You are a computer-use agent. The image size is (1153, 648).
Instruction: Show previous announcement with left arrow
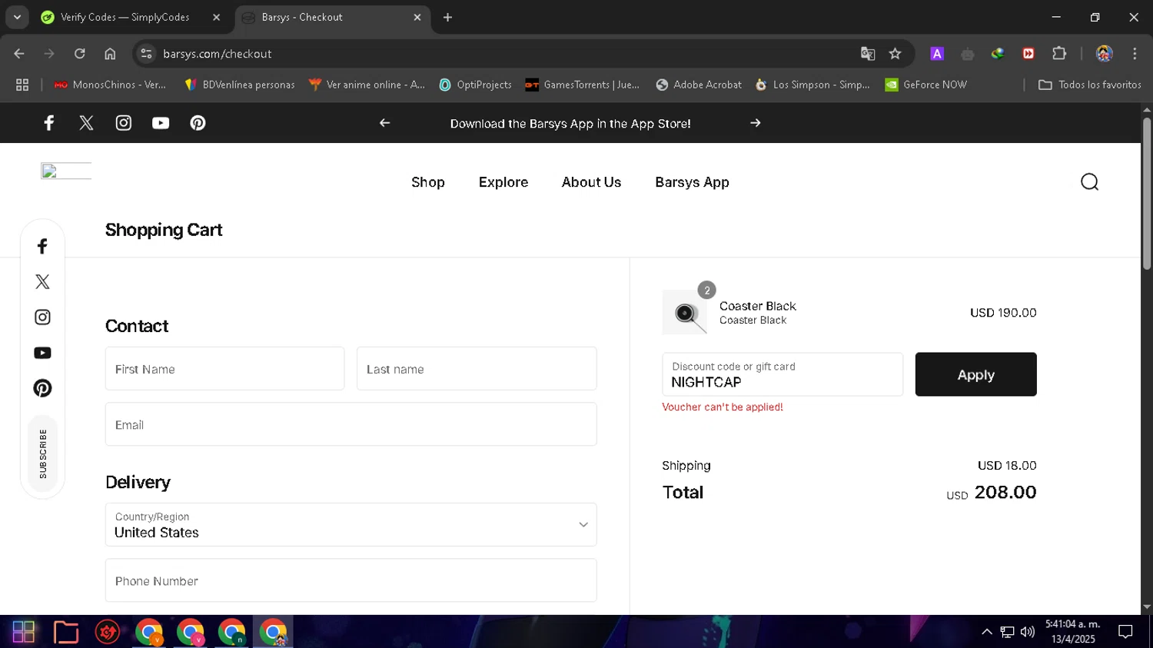tap(385, 123)
